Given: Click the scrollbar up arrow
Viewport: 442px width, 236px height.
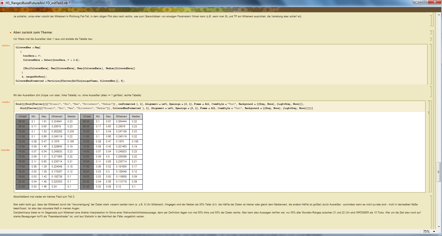Looking at the screenshot, I should (439, 14).
